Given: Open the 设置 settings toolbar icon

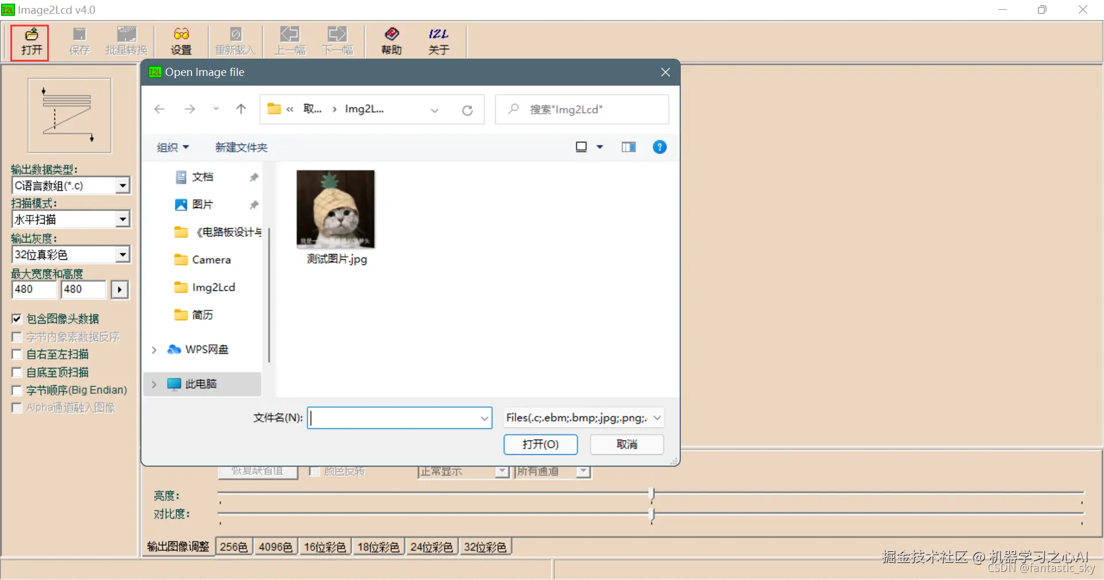Looking at the screenshot, I should click(x=181, y=42).
